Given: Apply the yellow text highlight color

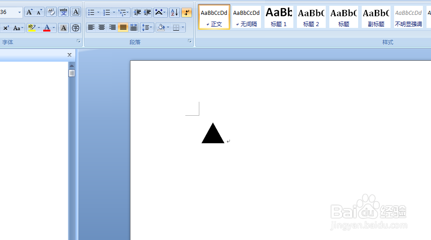Looking at the screenshot, I should 31,28.
